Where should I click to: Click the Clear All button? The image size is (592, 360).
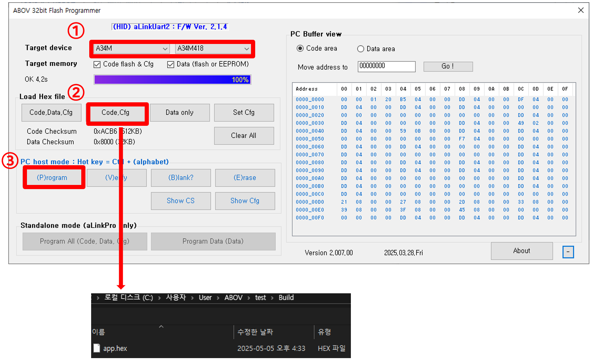(x=244, y=136)
